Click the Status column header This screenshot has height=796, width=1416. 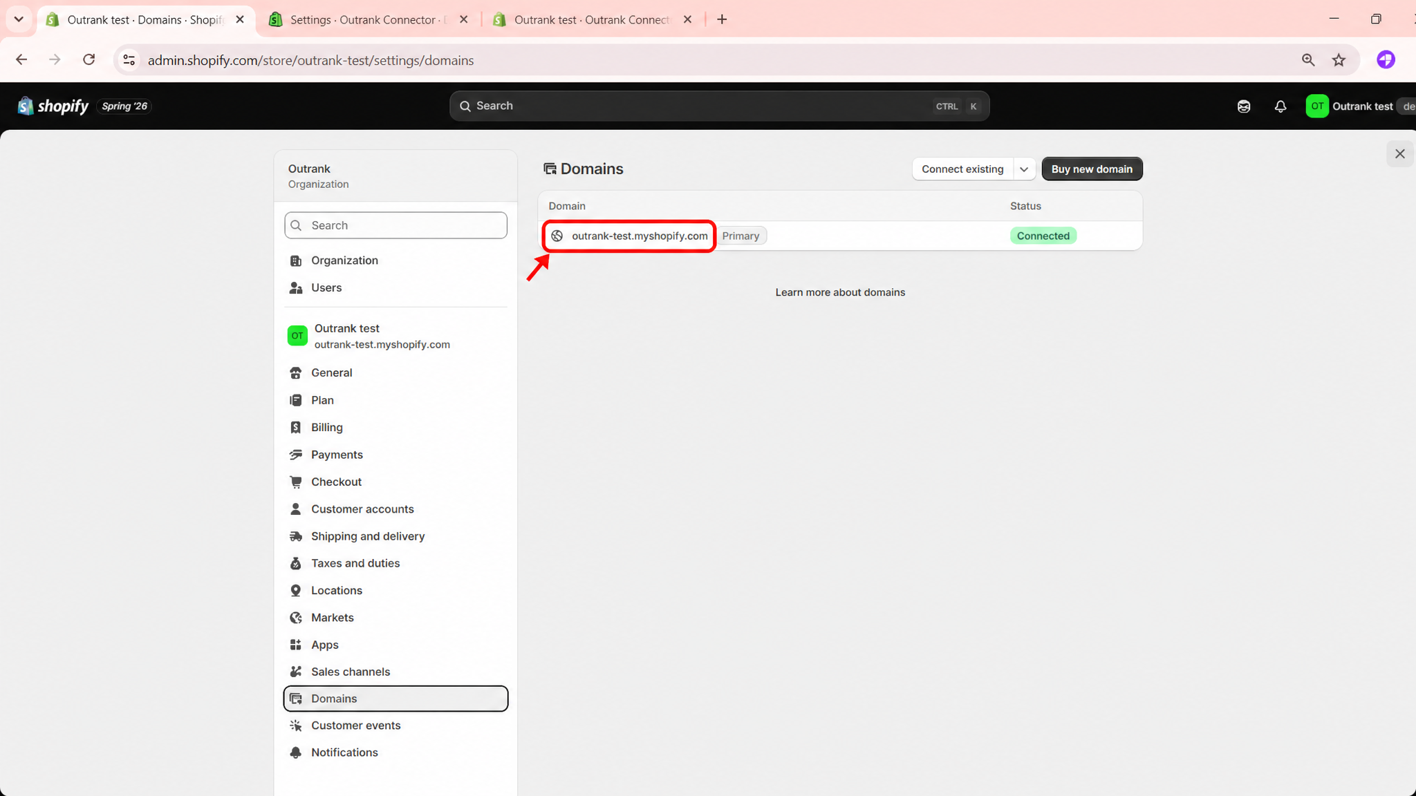[1025, 206]
